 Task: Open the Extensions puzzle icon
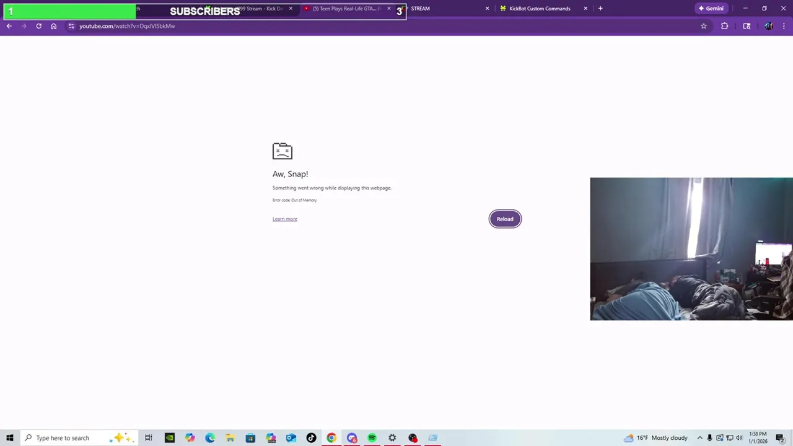724,26
